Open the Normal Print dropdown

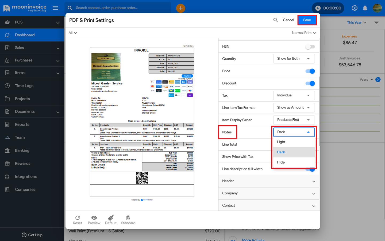tap(304, 33)
